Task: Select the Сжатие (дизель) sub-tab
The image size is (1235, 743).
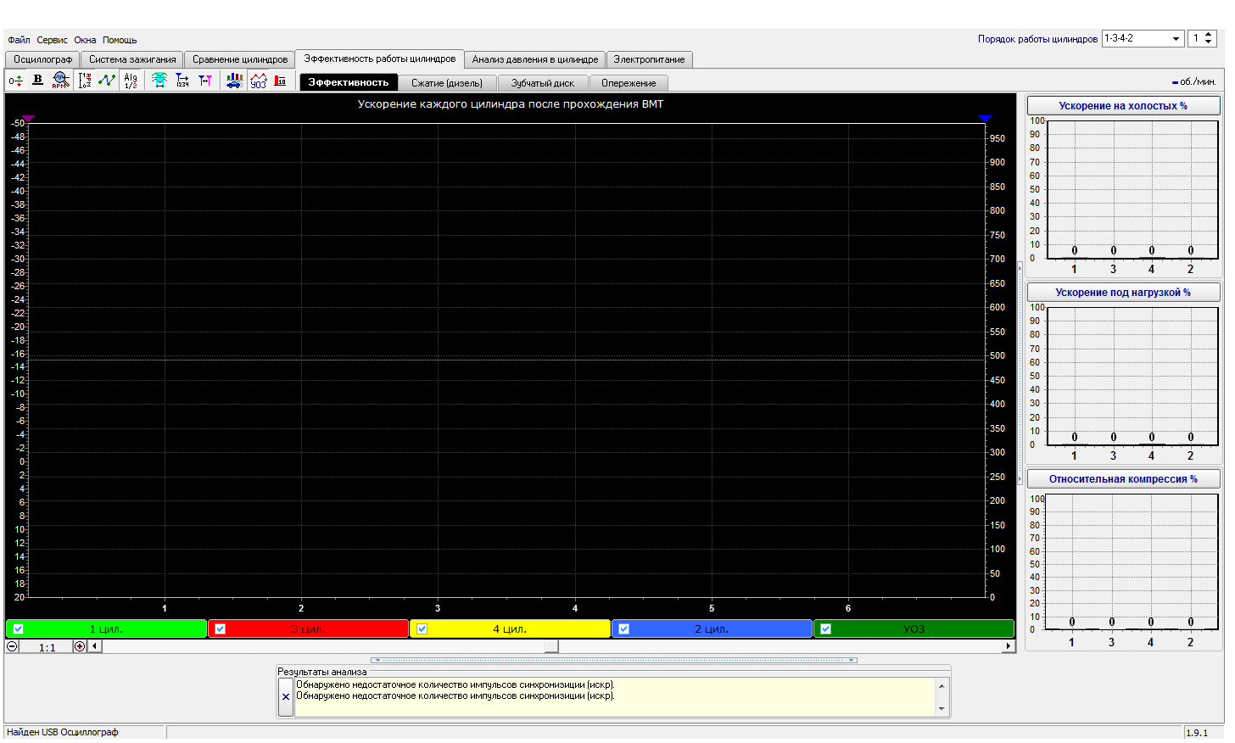Action: [447, 83]
